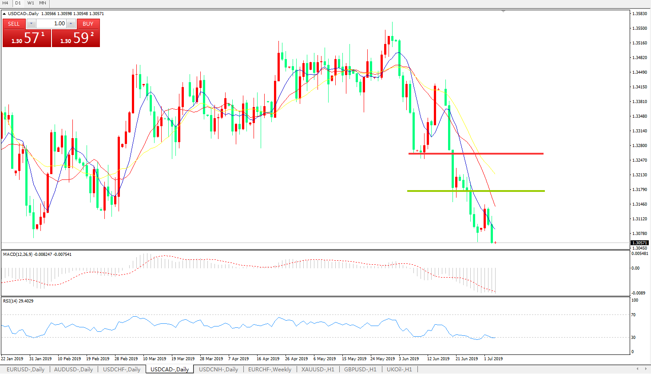Collapse the one-click trading panel arrow
The image size is (651, 374).
pos(4,14)
